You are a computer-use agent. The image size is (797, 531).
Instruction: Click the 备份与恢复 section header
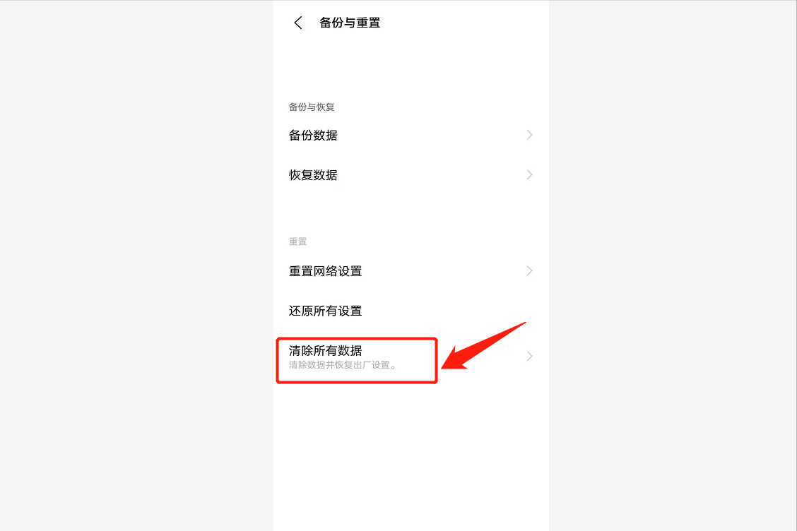[312, 107]
